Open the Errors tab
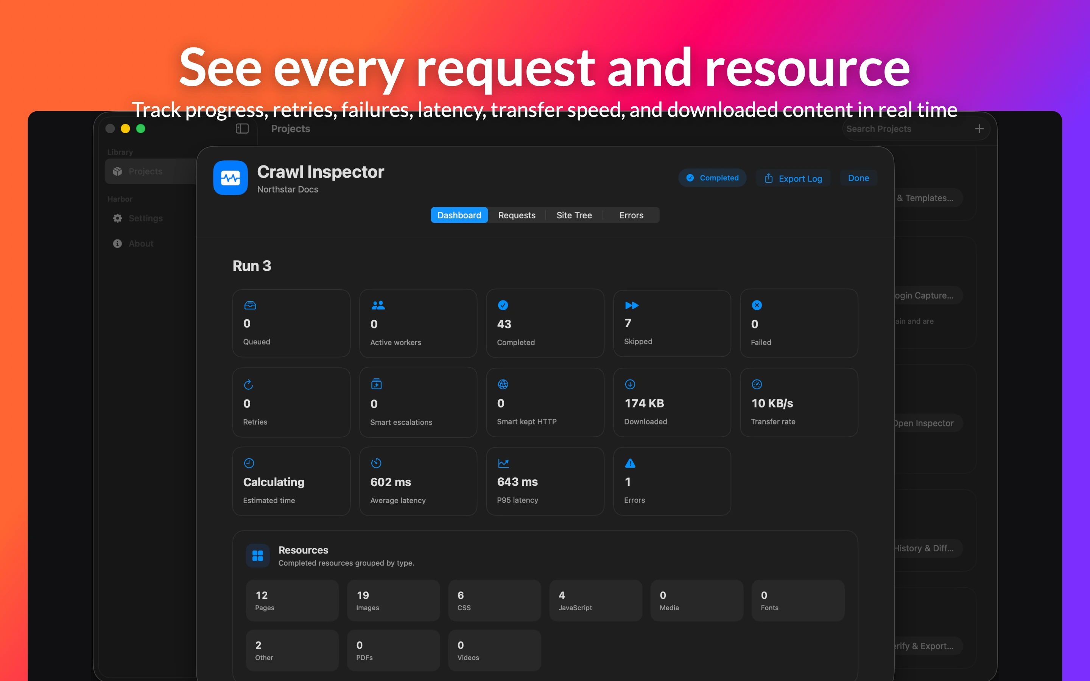 (631, 215)
